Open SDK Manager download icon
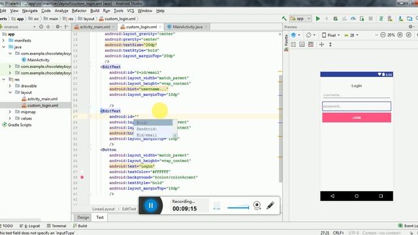The image size is (418, 235). click(400, 19)
